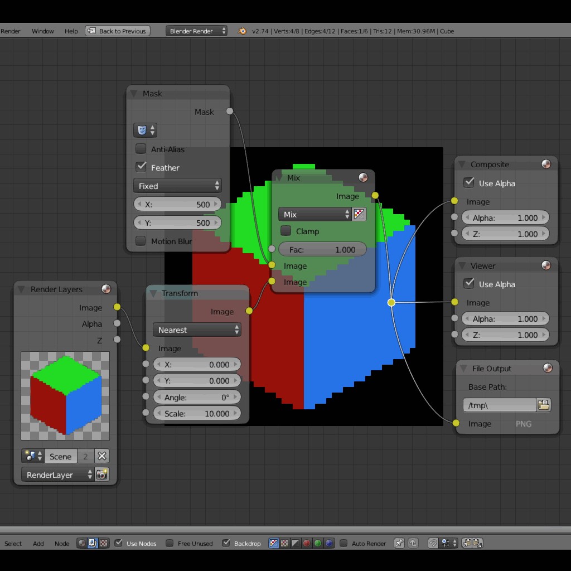Open the Window menu
Image resolution: width=571 pixels, height=571 pixels.
[x=42, y=31]
